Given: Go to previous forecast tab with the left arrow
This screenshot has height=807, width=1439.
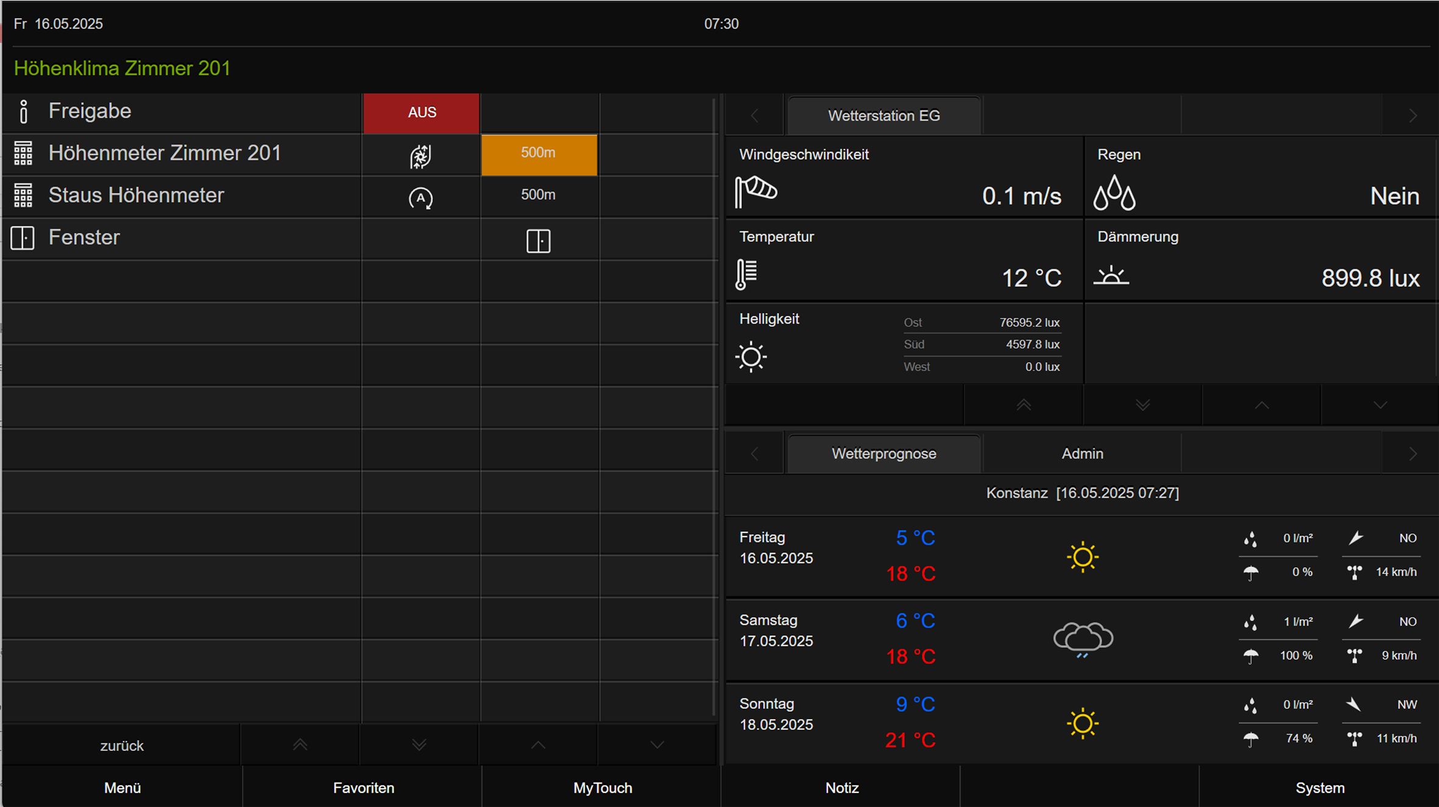Looking at the screenshot, I should coord(754,454).
